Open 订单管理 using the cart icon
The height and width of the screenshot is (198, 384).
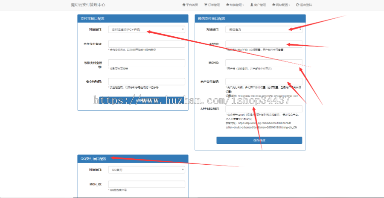click(206, 5)
